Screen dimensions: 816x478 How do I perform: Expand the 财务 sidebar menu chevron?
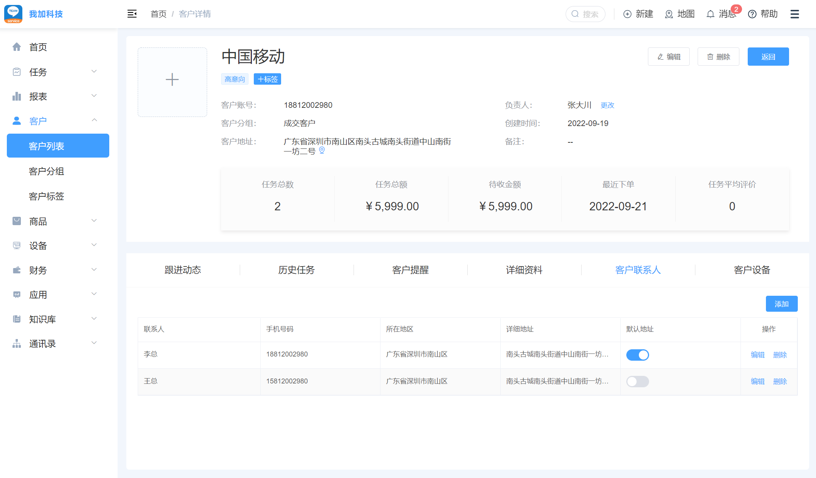click(x=94, y=270)
